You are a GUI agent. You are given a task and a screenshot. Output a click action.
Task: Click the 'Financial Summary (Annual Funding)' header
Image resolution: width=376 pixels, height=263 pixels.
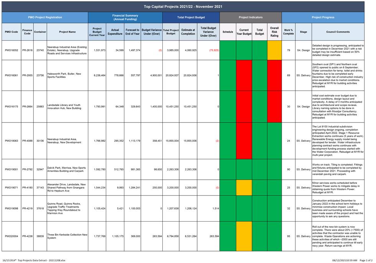[125, 17]
